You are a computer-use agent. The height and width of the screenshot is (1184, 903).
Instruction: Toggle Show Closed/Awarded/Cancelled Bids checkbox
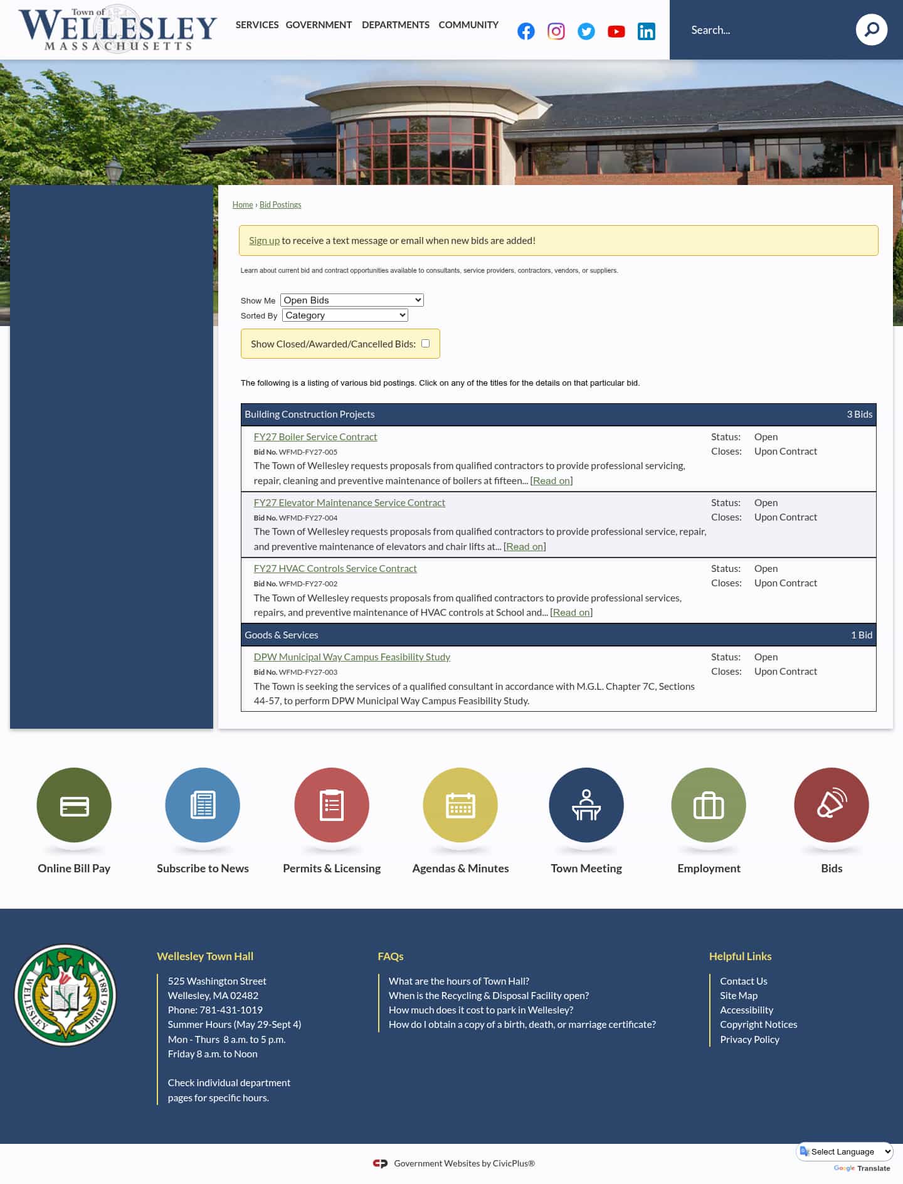pyautogui.click(x=425, y=343)
